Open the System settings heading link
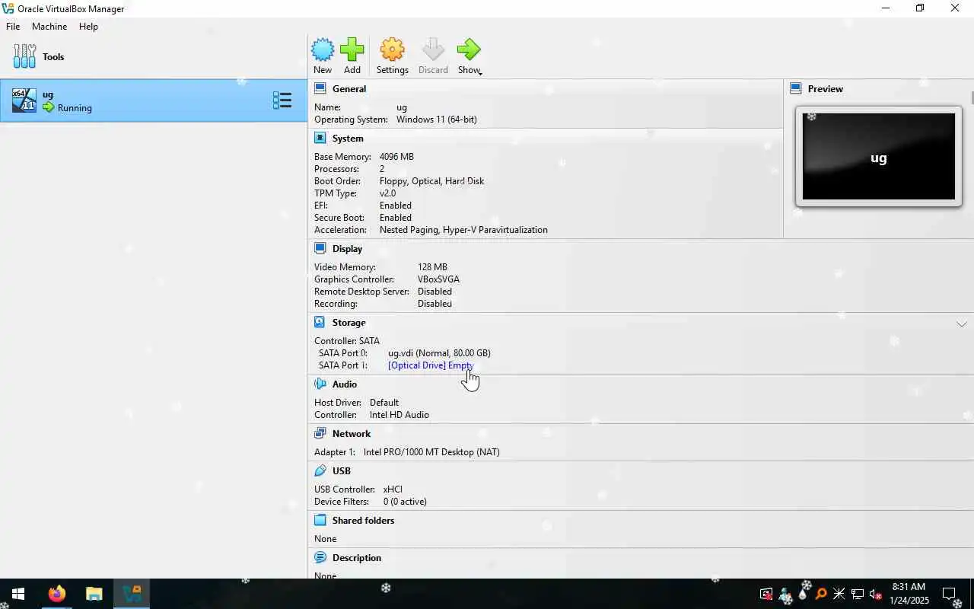Screen dimensions: 974x609 (x=348, y=139)
